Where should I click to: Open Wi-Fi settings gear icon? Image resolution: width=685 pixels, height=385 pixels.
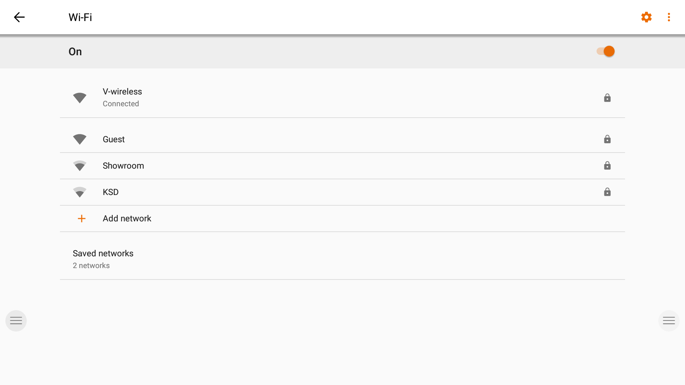[x=646, y=17]
